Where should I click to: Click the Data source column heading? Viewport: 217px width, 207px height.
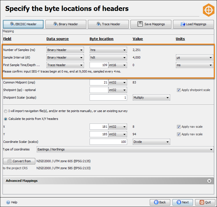click(x=58, y=39)
